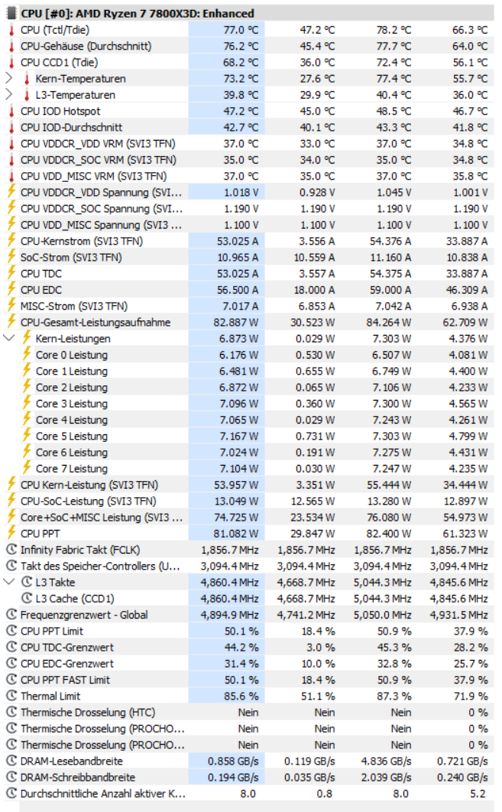
Task: Select the CPU Kern-Leistung (SVI3 TFN) row
Action: pos(249,485)
